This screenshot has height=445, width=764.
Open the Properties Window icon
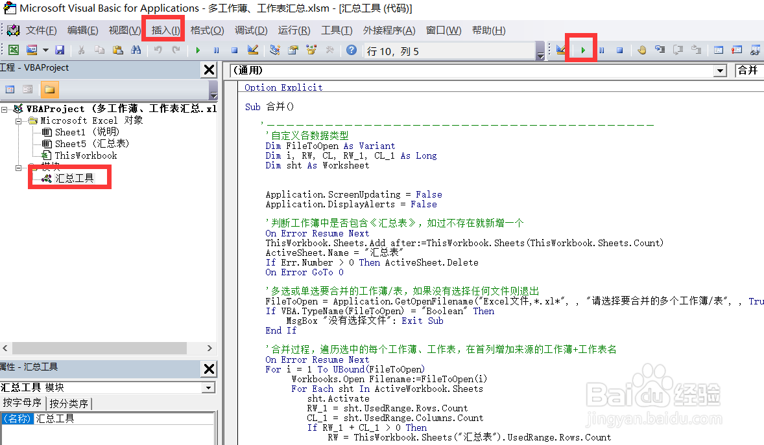click(x=293, y=50)
